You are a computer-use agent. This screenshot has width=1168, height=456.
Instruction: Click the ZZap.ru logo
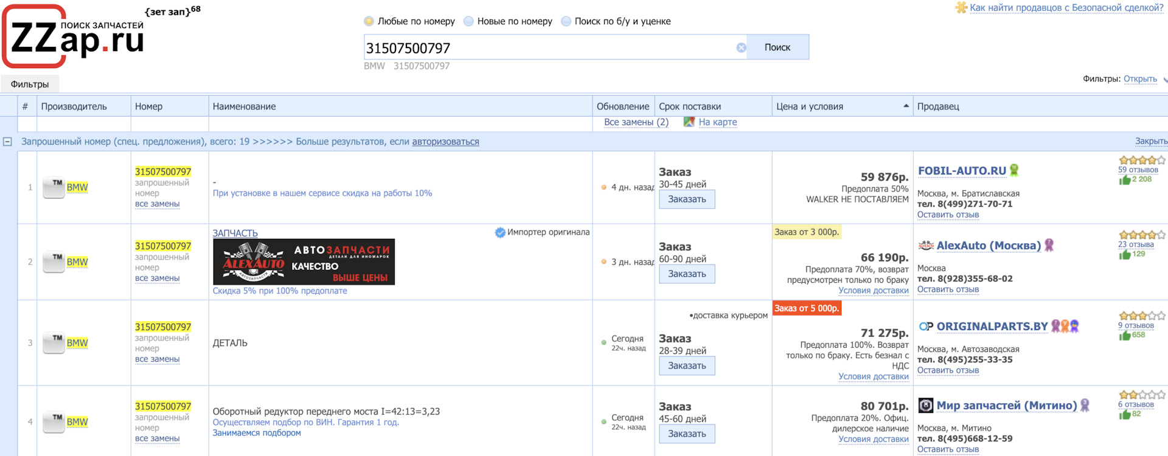tap(74, 36)
